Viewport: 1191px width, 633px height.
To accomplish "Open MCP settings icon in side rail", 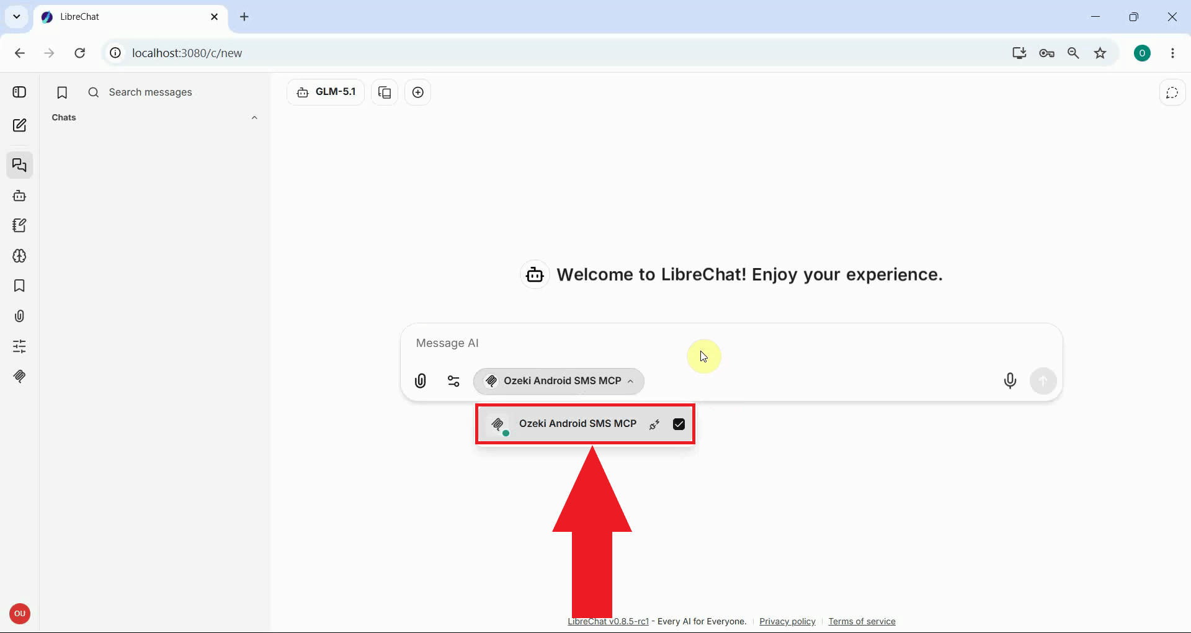I will point(19,376).
